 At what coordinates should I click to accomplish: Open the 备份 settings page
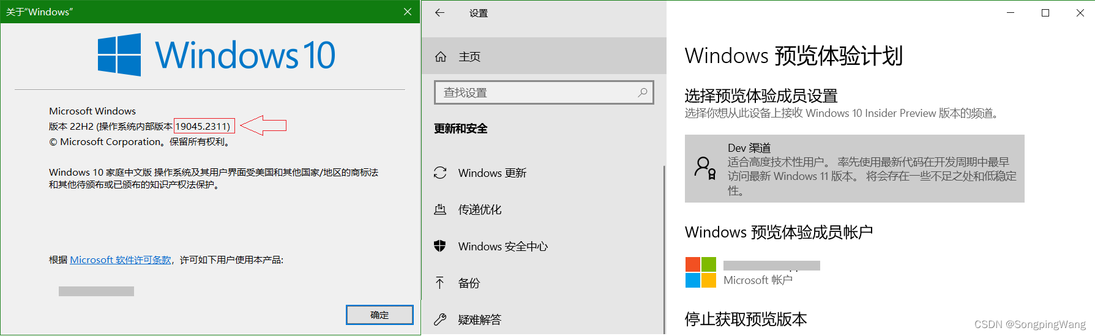(x=543, y=283)
